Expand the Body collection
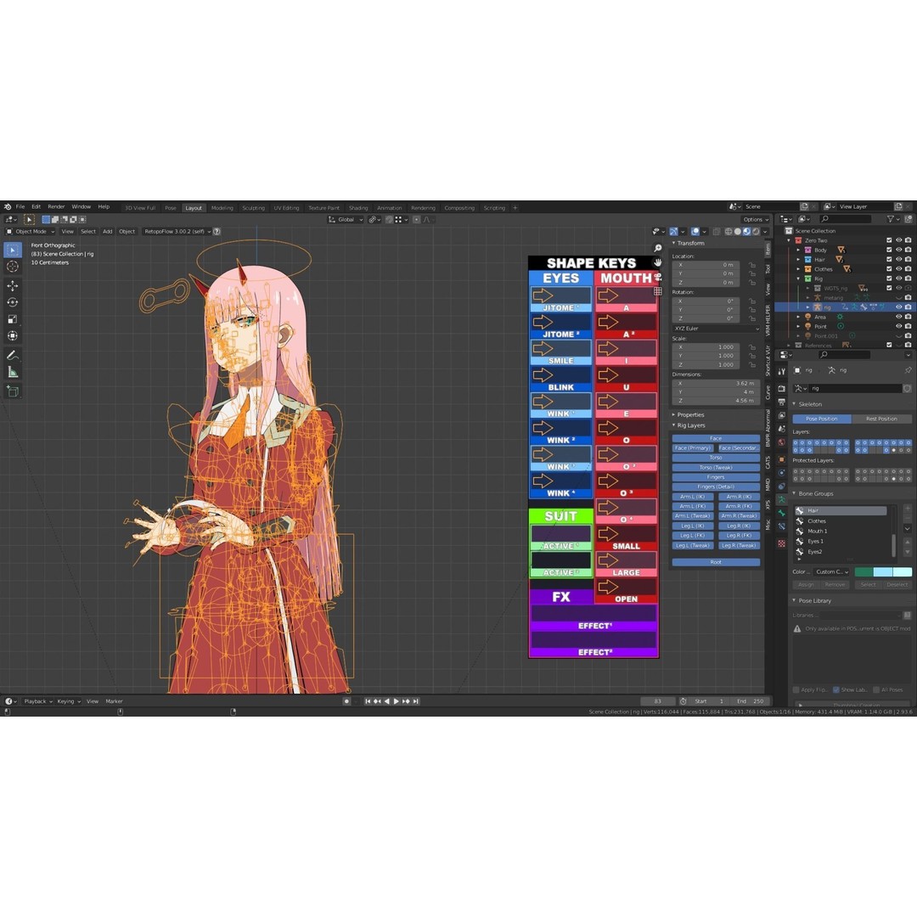The image size is (917, 917). click(x=798, y=250)
